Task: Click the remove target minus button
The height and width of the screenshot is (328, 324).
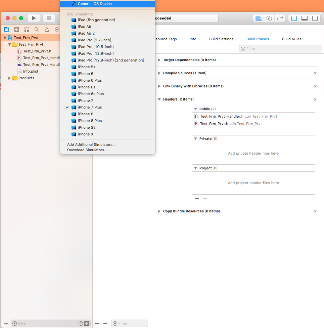Action: [105, 323]
